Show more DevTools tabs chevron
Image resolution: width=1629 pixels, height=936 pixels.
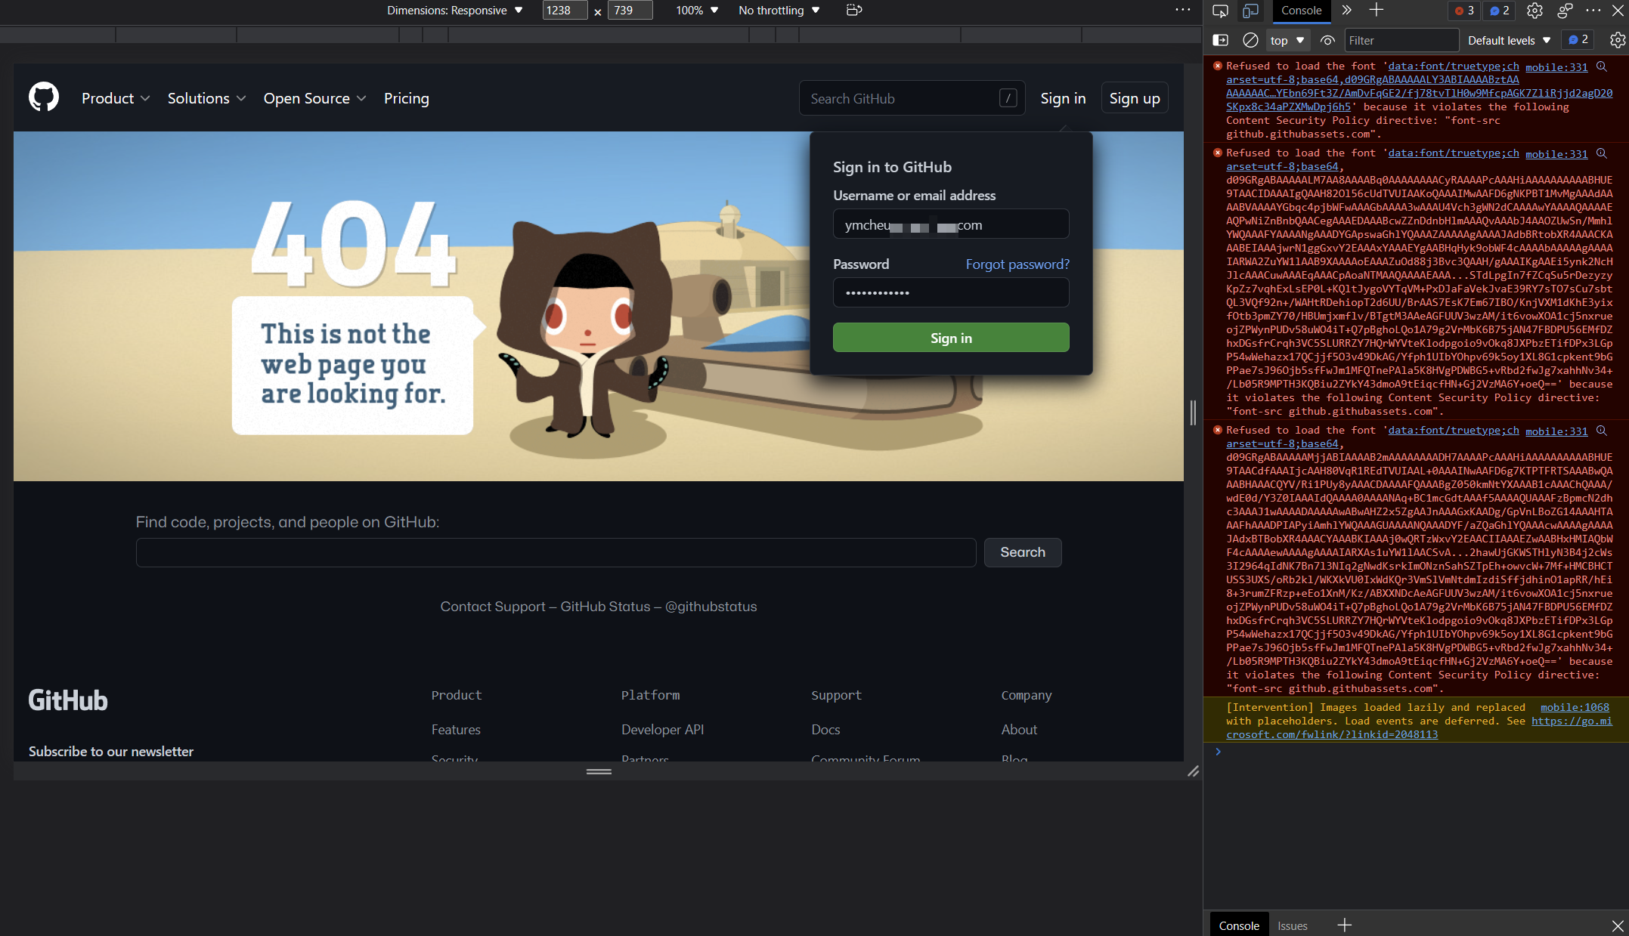1346,10
